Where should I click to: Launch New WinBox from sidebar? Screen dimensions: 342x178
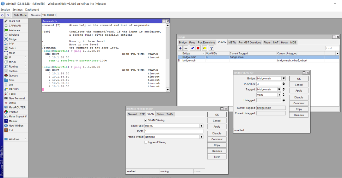coord(16,126)
